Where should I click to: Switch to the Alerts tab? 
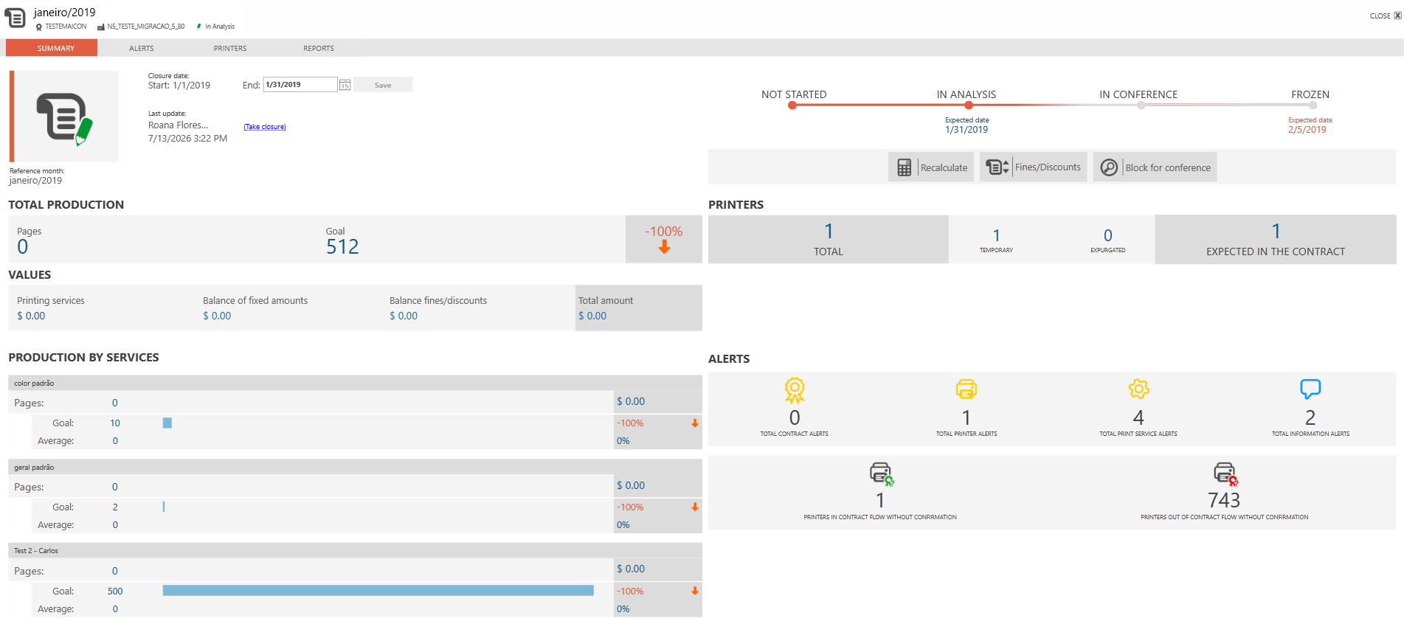coord(142,48)
